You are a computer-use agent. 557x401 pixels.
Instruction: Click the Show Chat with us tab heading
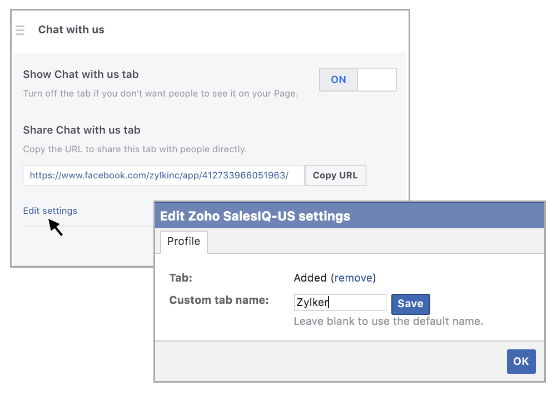coord(81,74)
